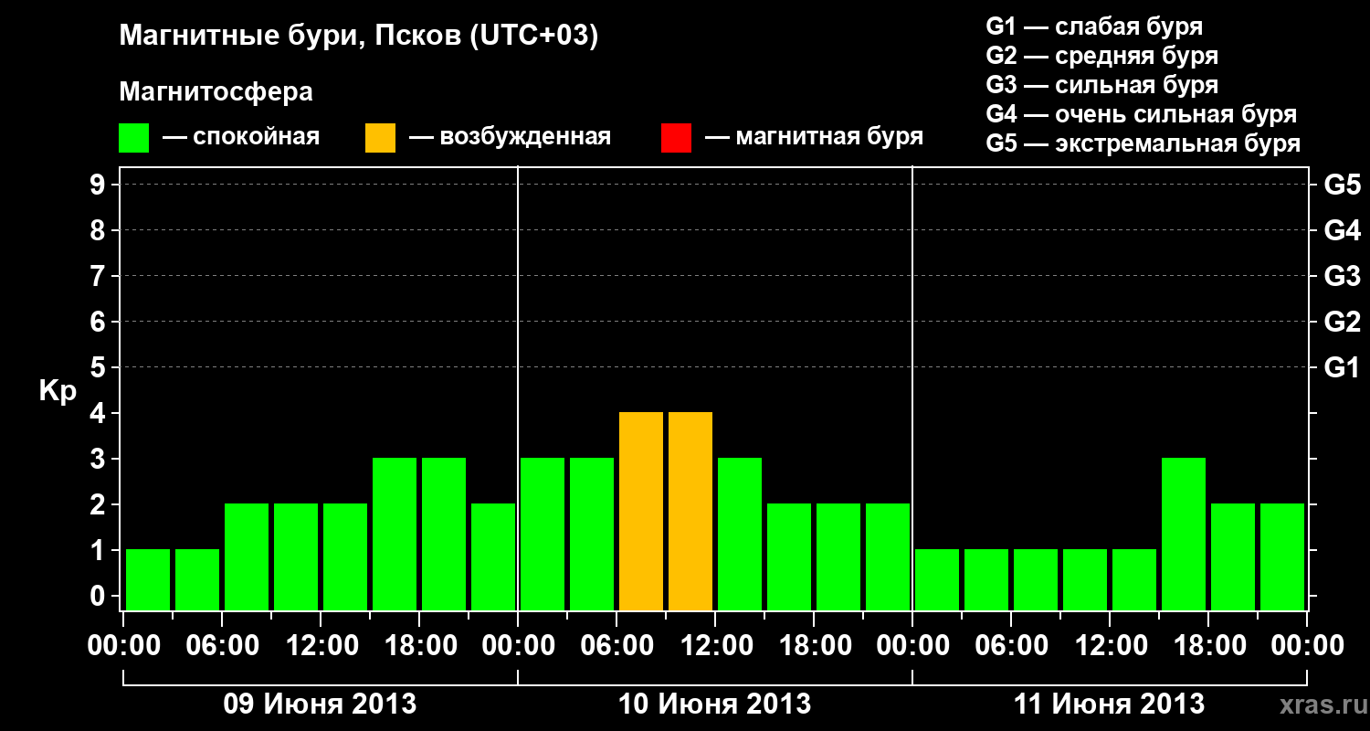Click the '11 Июня 2013' date label
1370x731 pixels.
[1110, 705]
